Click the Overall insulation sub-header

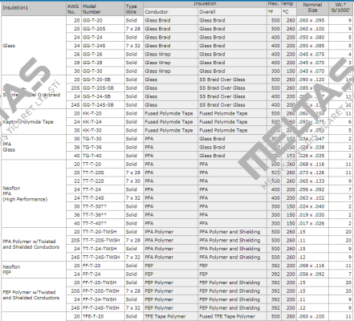207,12
